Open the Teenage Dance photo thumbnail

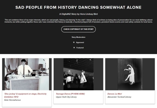(78, 74)
